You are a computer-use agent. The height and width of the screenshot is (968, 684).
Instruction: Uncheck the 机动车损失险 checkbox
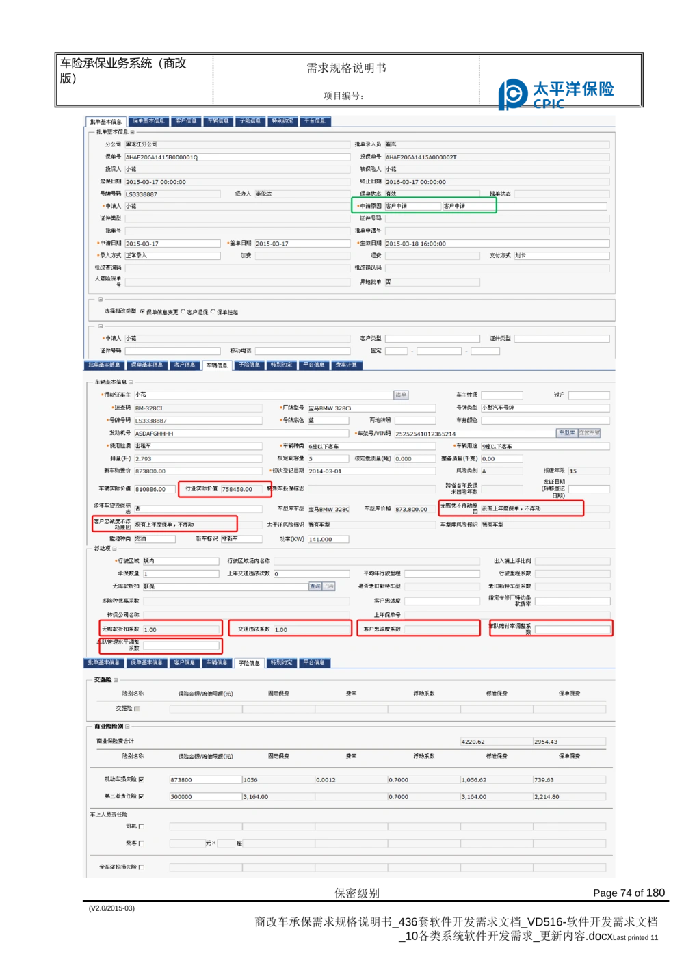[142, 779]
